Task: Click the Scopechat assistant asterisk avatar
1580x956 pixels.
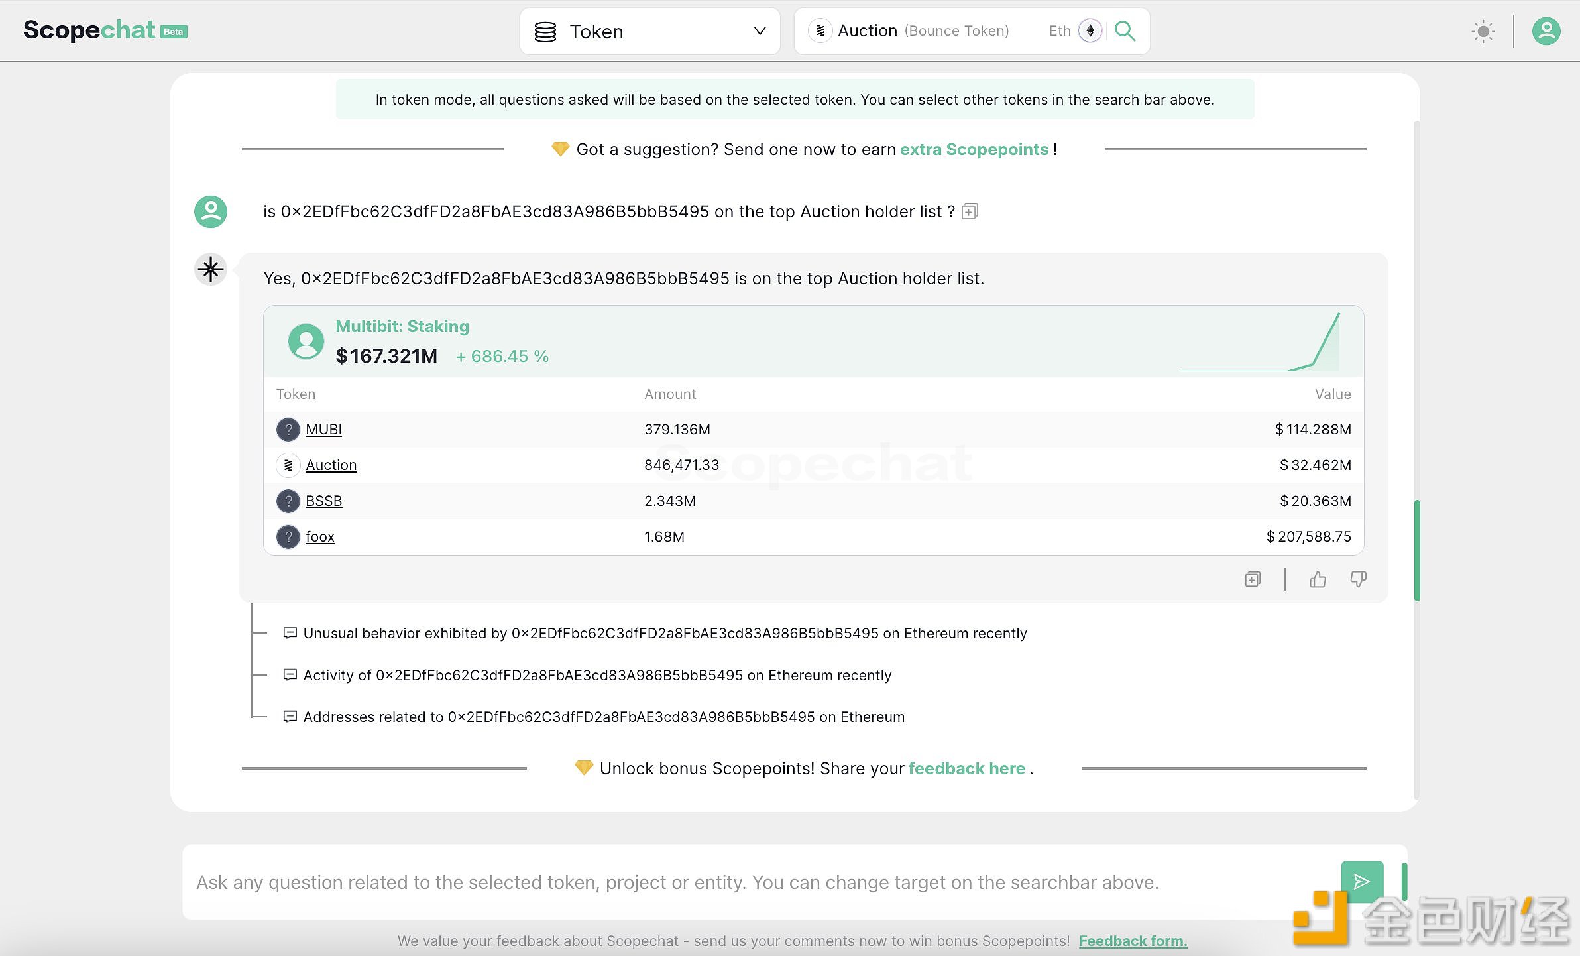Action: point(211,269)
